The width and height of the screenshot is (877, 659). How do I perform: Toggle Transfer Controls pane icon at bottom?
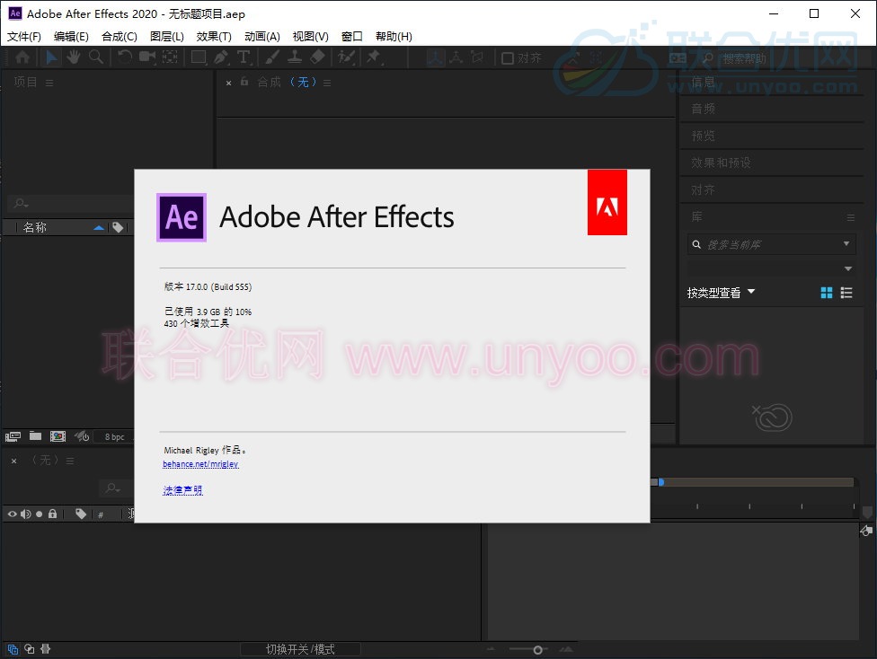(x=29, y=649)
